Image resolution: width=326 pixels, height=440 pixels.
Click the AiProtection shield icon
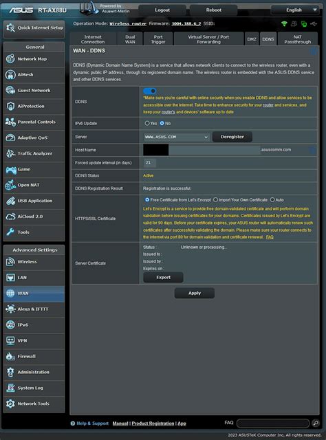pyautogui.click(x=10, y=106)
